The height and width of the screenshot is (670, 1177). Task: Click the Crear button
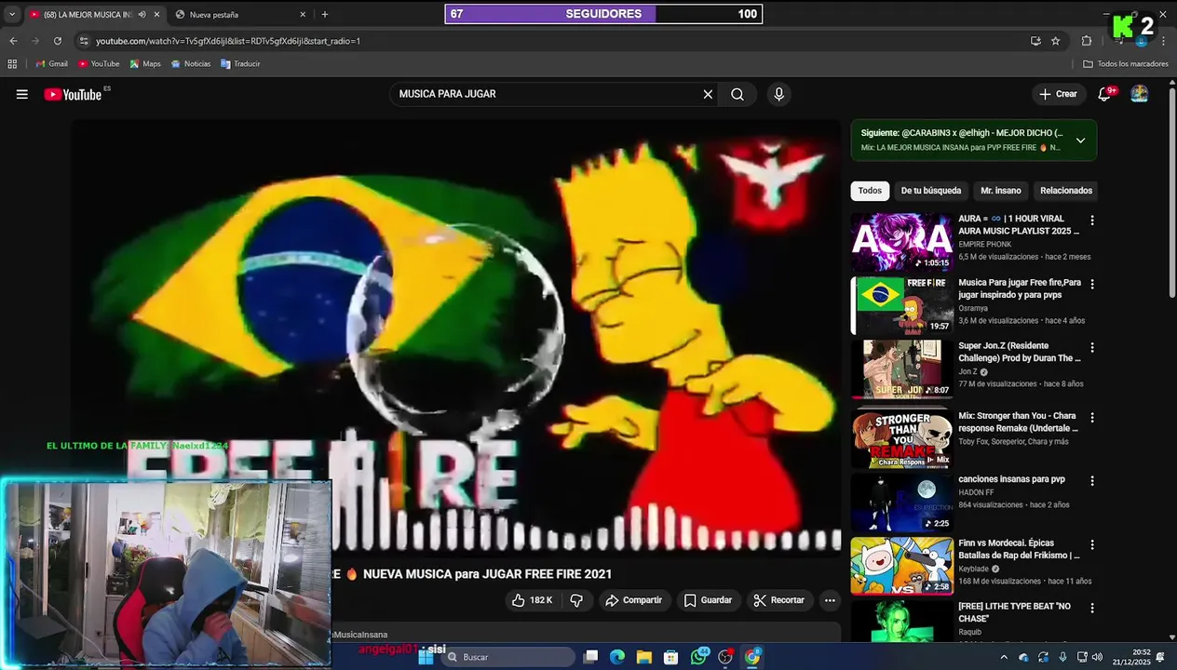(1058, 94)
